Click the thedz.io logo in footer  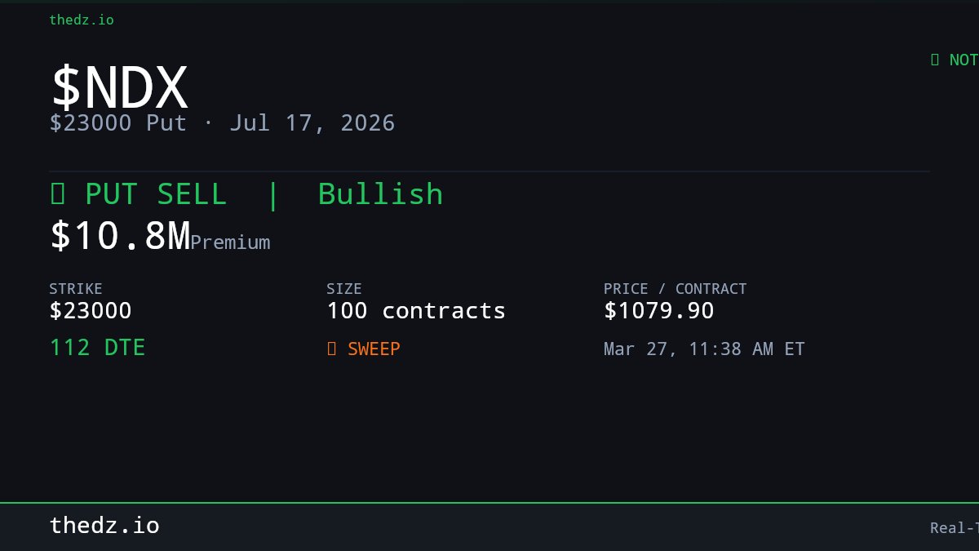tap(104, 526)
